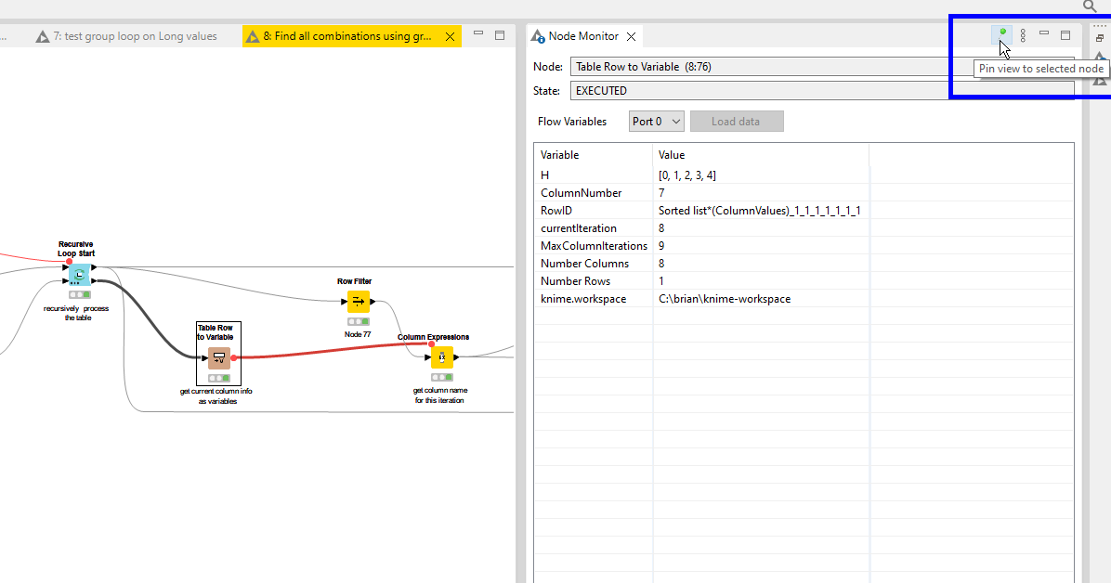Toggle Pin view to selected node
1111x583 pixels.
tap(1002, 32)
